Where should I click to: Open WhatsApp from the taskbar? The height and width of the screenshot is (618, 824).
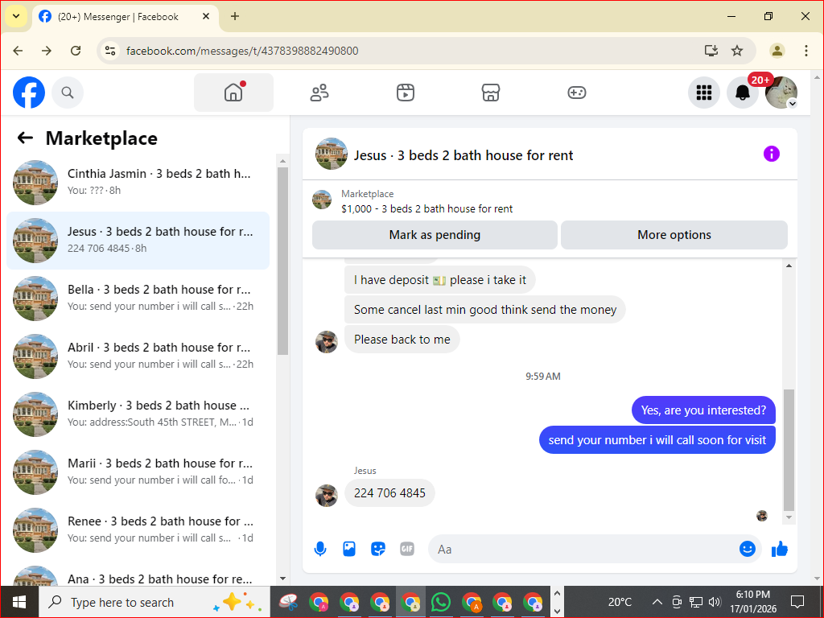tap(440, 602)
